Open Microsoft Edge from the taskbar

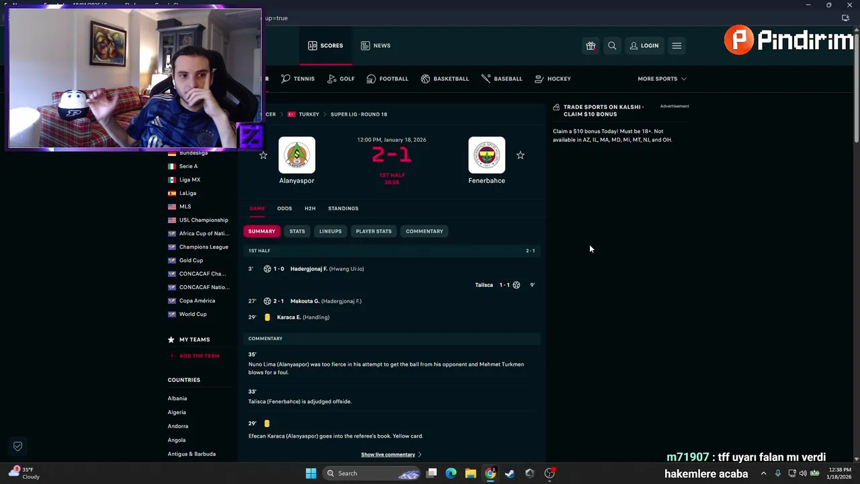(451, 473)
